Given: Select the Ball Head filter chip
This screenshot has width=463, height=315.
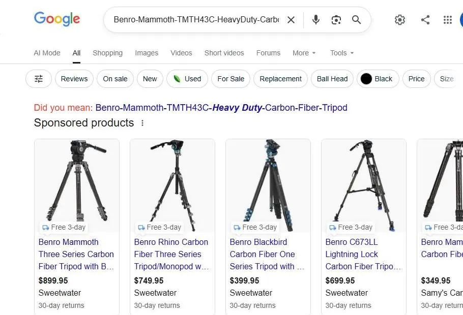Looking at the screenshot, I should coord(332,79).
